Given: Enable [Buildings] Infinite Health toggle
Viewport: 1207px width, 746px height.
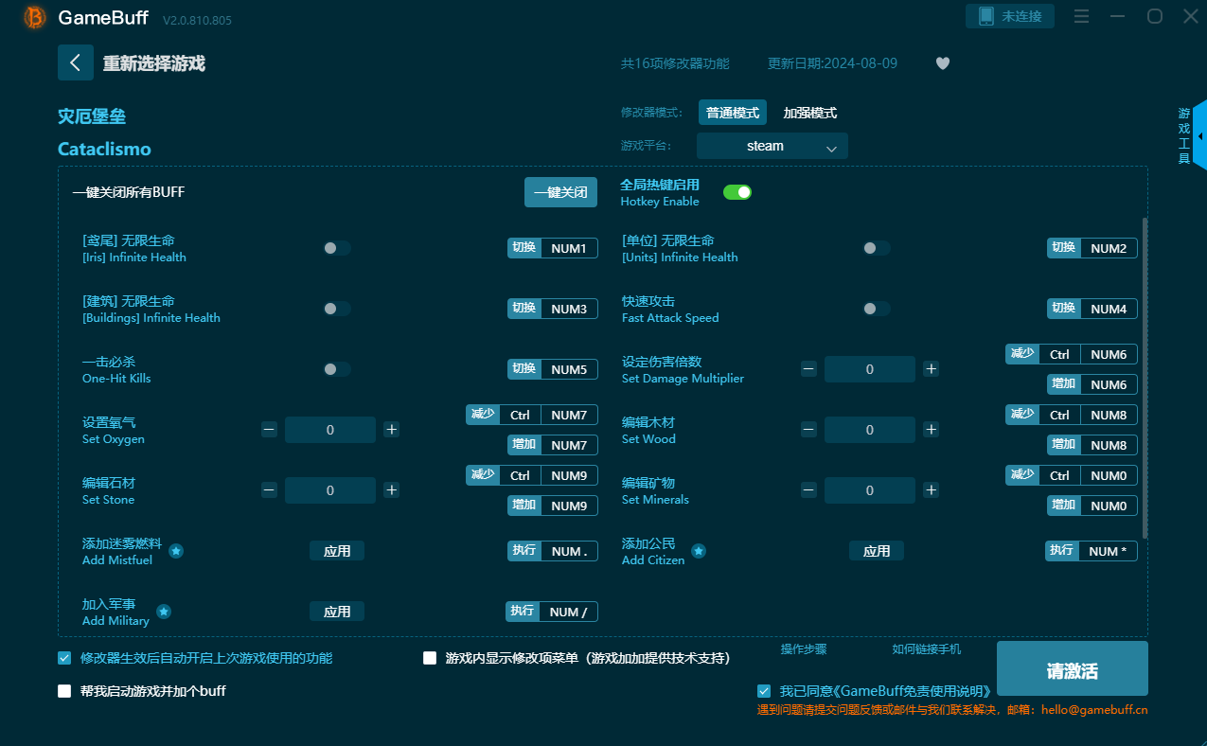Looking at the screenshot, I should point(337,309).
